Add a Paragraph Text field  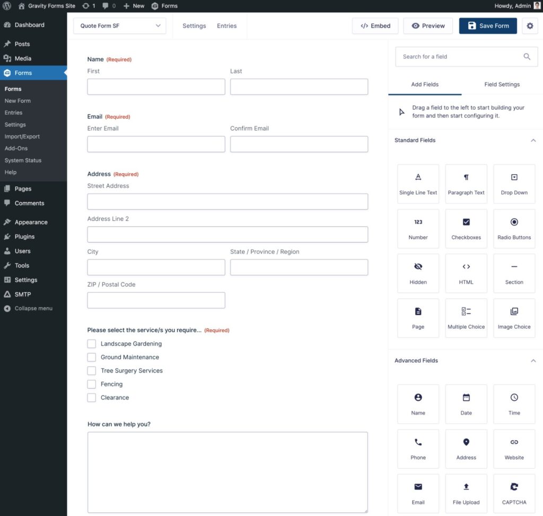[466, 184]
